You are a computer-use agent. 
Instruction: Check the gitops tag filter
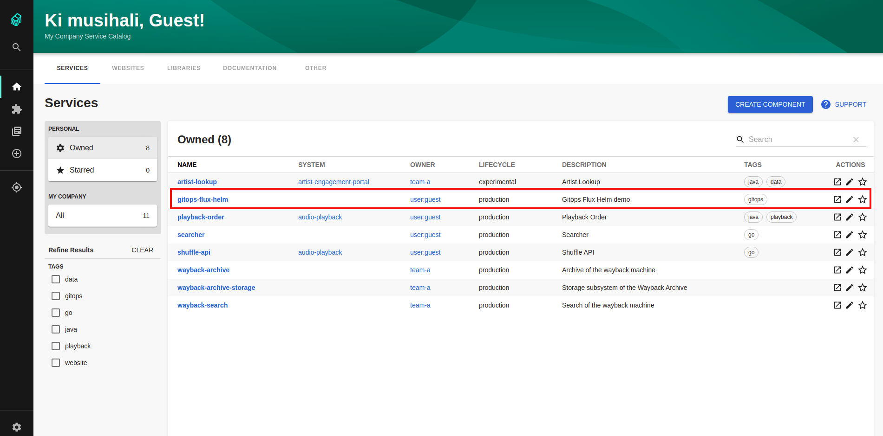(56, 296)
